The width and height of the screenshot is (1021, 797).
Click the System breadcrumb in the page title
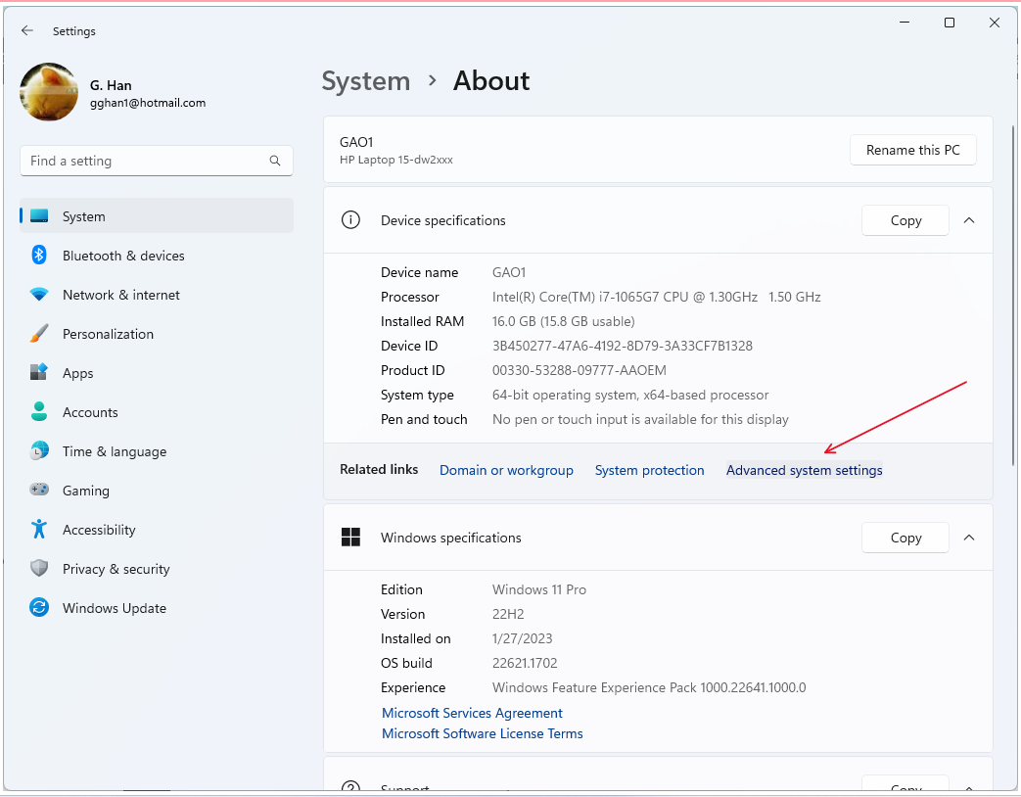point(366,81)
